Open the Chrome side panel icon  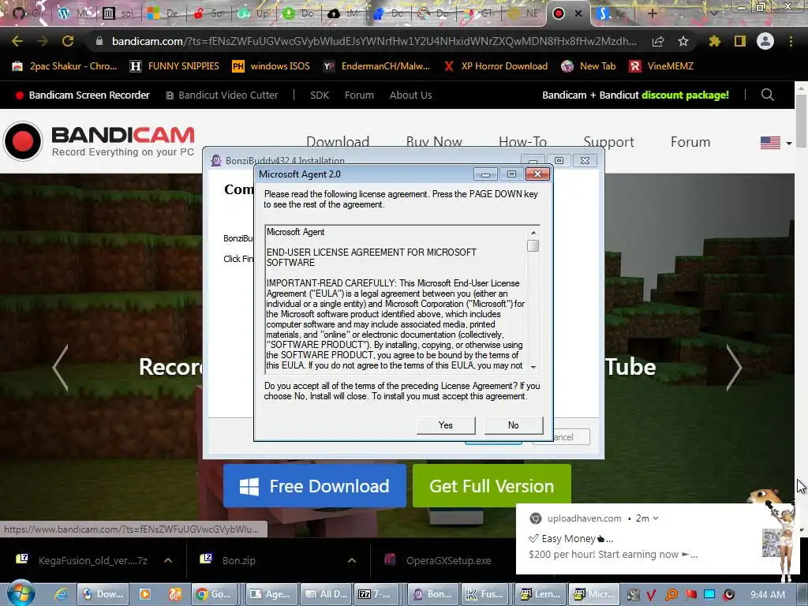coord(740,41)
